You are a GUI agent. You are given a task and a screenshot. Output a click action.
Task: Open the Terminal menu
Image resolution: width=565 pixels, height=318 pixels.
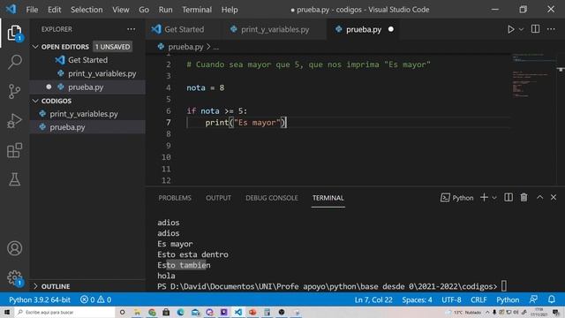coord(197,10)
